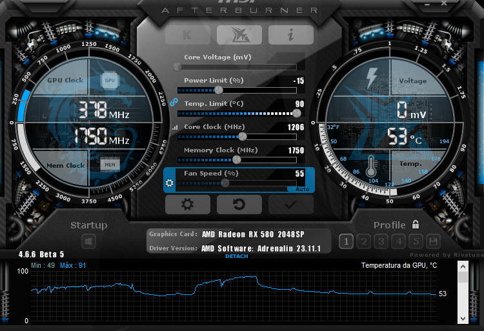Open core clock curve editor bars icon

click(175, 127)
